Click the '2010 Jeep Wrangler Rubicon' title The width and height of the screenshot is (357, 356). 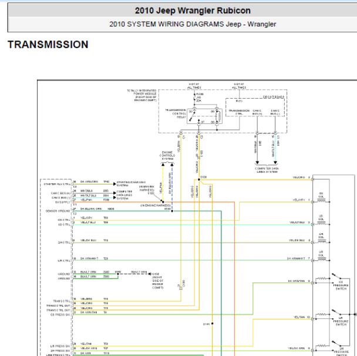click(193, 11)
